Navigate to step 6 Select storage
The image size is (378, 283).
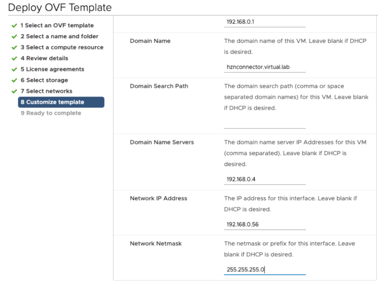click(x=44, y=80)
